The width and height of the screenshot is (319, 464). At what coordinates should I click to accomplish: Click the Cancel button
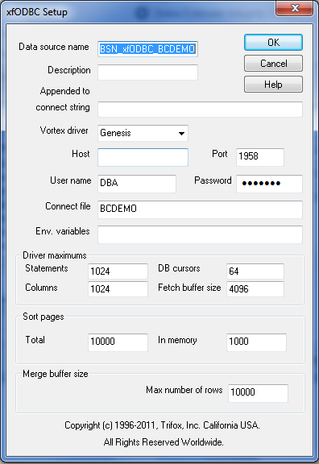273,64
